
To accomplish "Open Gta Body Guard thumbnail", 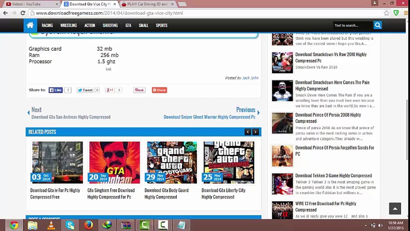I will (x=172, y=162).
